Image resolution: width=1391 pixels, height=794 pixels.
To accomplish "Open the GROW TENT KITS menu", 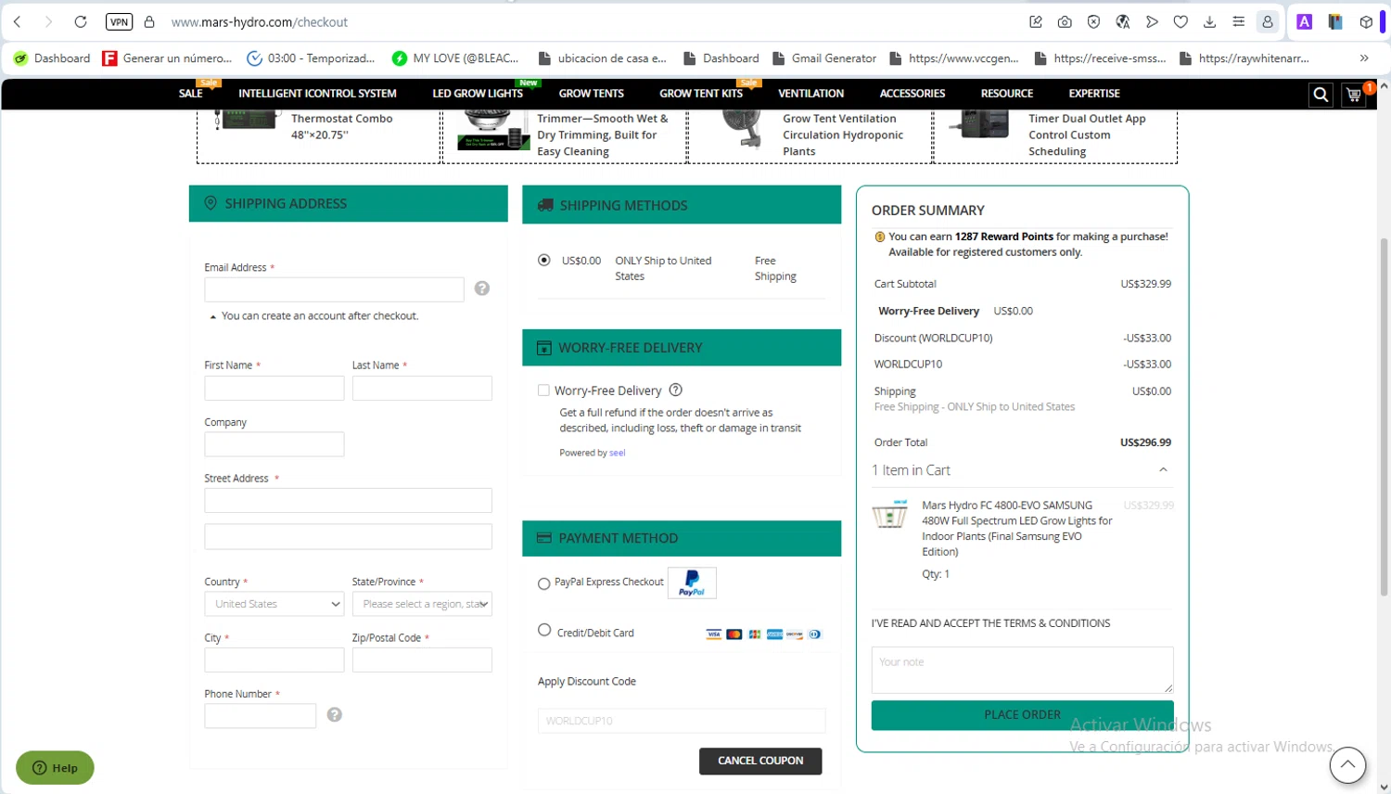I will 701,94.
